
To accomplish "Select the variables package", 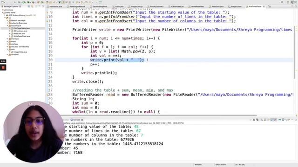I will (14, 55).
